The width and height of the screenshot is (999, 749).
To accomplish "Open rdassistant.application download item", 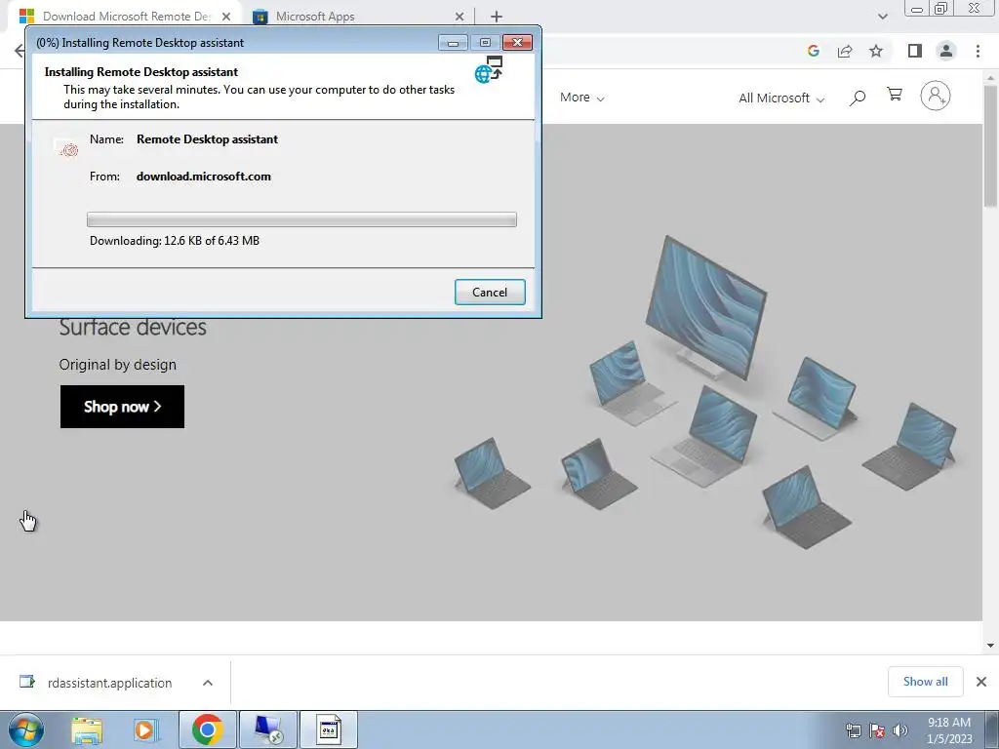I will 109,683.
